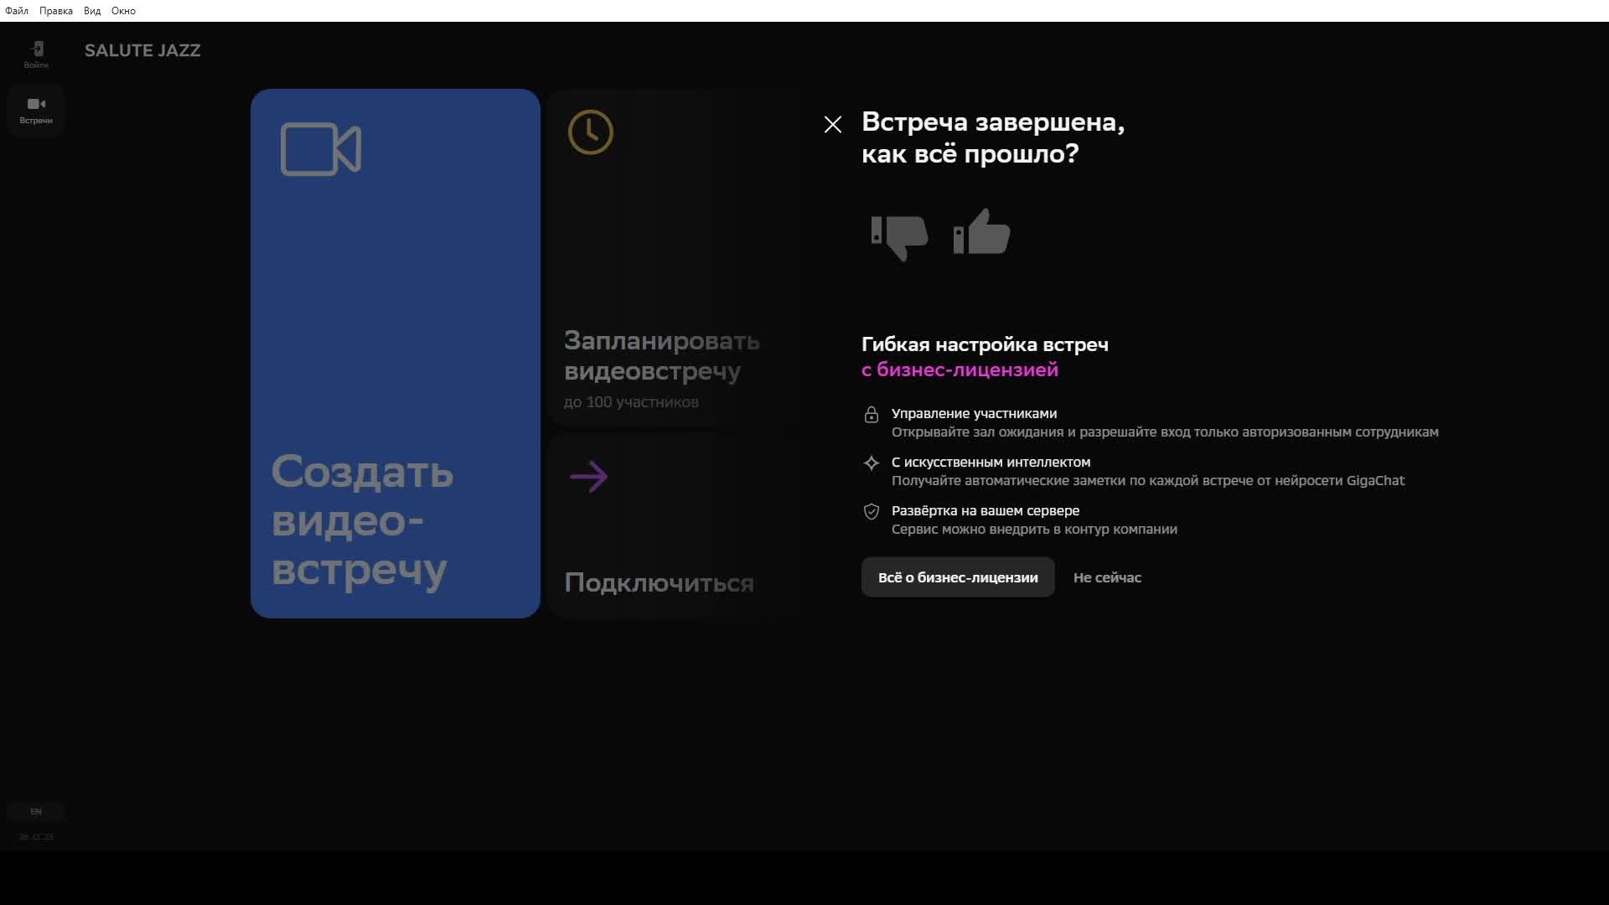This screenshot has width=1609, height=905.
Task: Dismiss the offer with Не сейчас
Action: point(1107,577)
